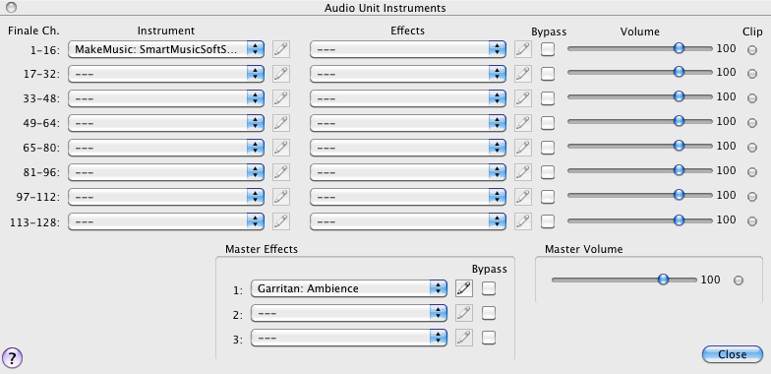Click the master volume clip indicator
Viewport: 771px width, 374px height.
pos(738,280)
